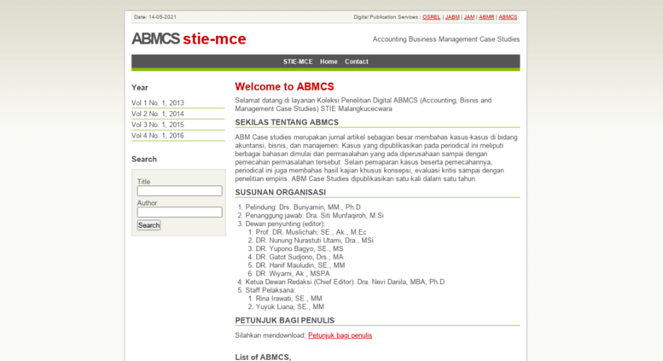This screenshot has height=361, width=663.
Task: Click 'DR. Gatot Sudjono, Drs., MA'
Action: [300, 257]
